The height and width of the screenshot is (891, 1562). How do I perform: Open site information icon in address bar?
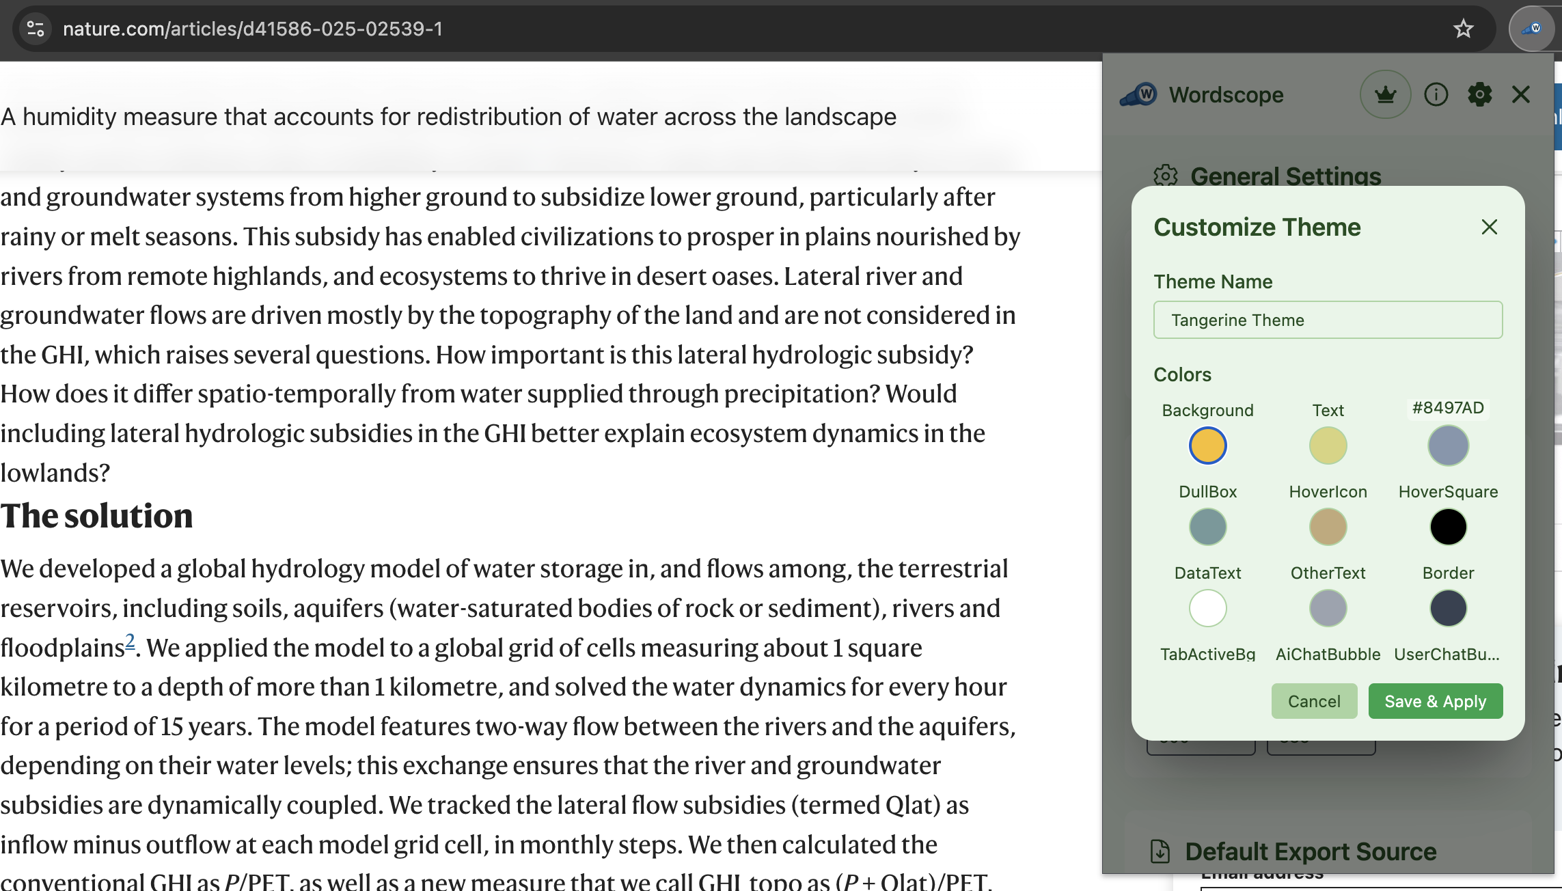pyautogui.click(x=36, y=29)
